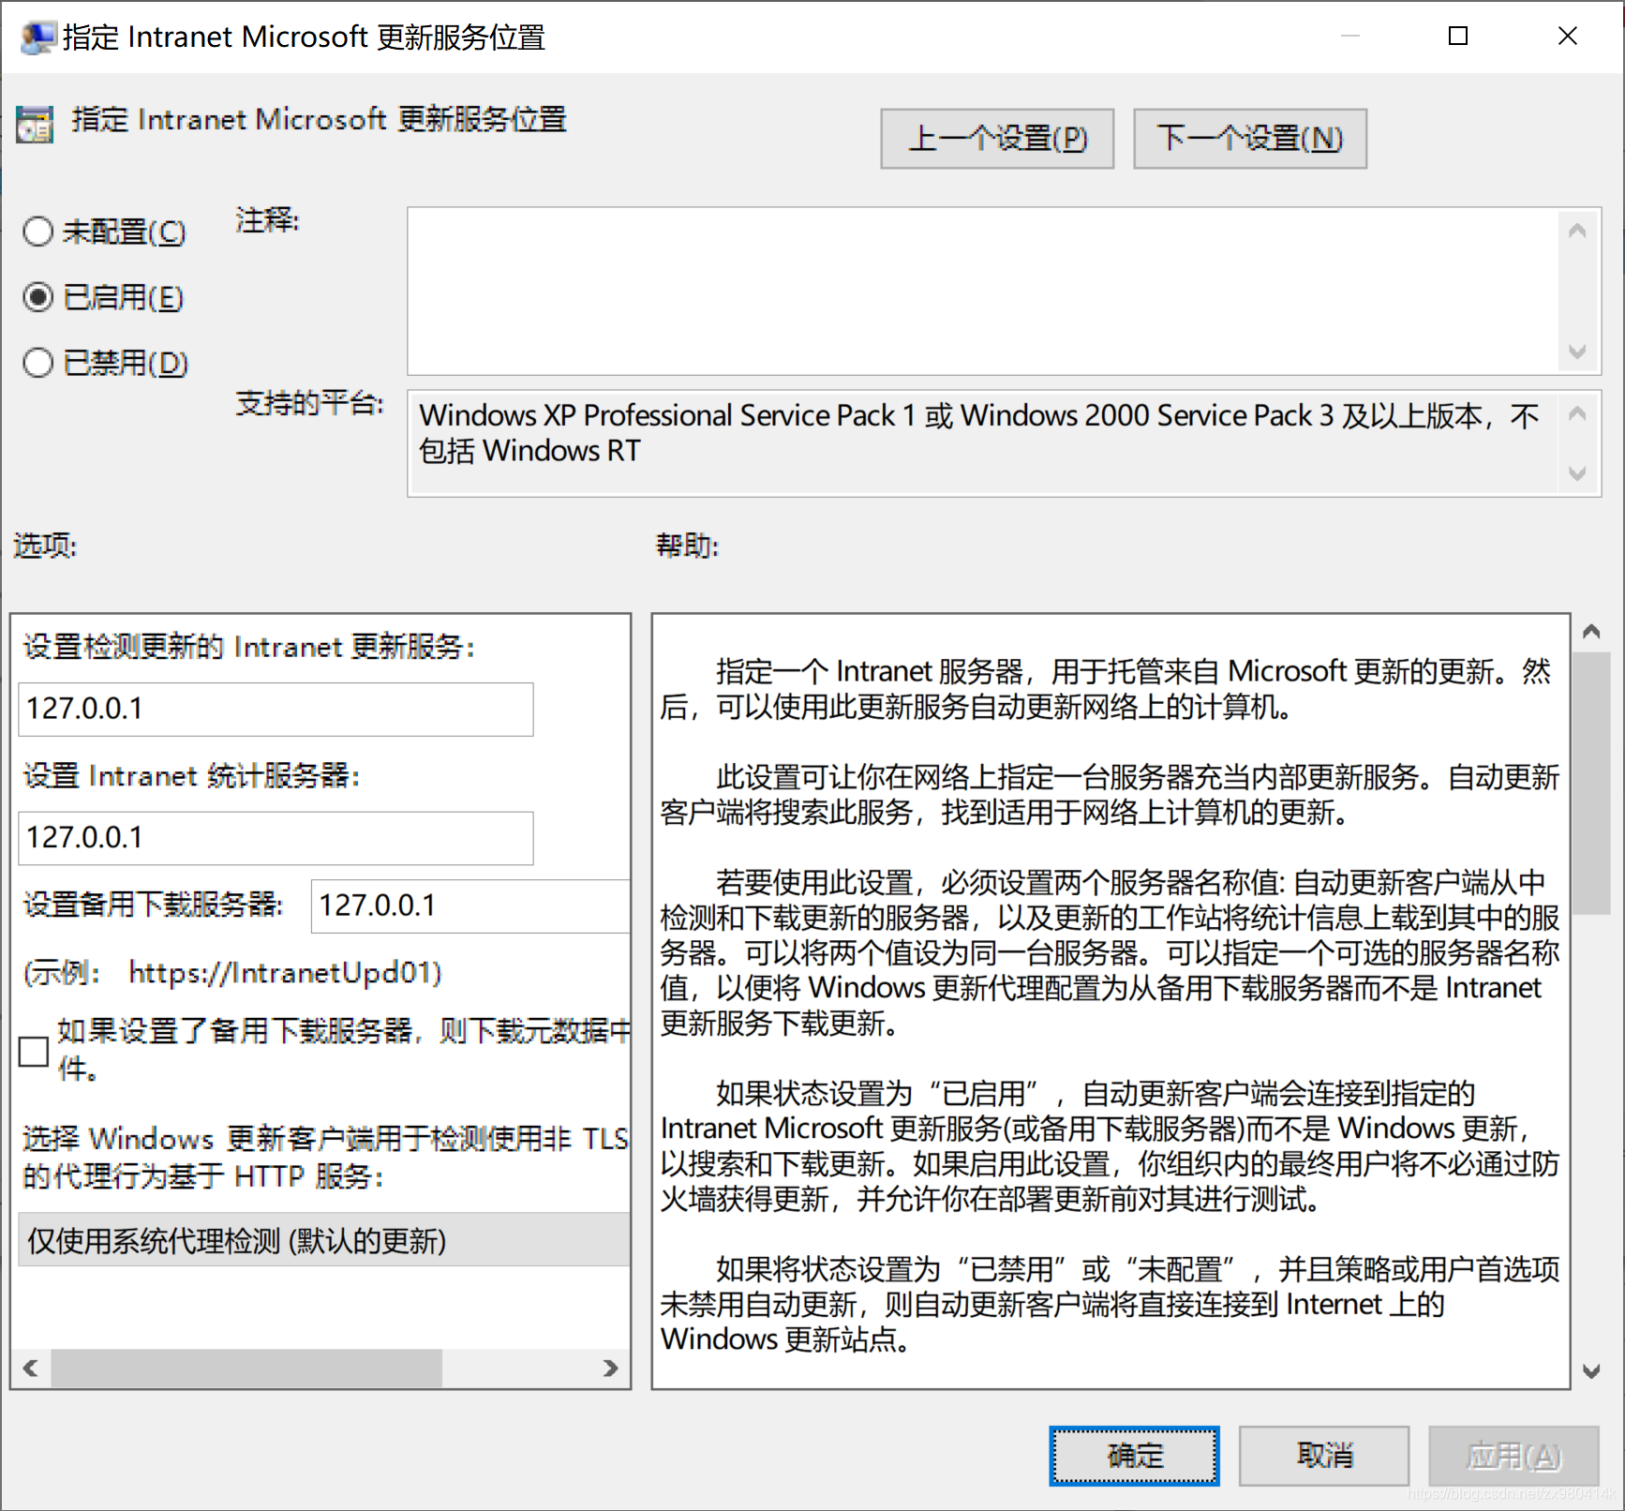This screenshot has width=1625, height=1511.
Task: Click the Intranet statistics server address field
Action: pos(276,838)
